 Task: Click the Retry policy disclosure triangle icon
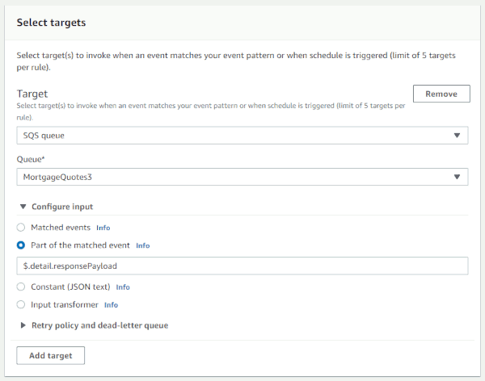[x=23, y=325]
